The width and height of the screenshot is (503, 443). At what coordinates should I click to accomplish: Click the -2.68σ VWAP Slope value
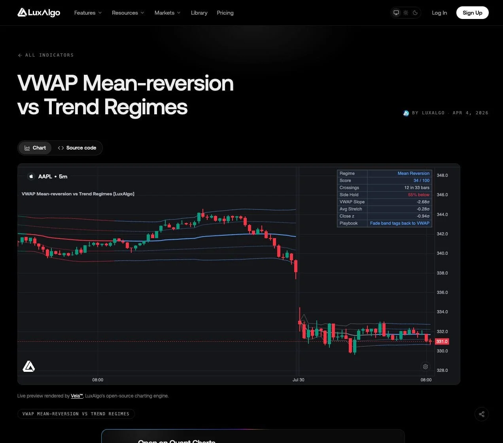[x=423, y=202]
